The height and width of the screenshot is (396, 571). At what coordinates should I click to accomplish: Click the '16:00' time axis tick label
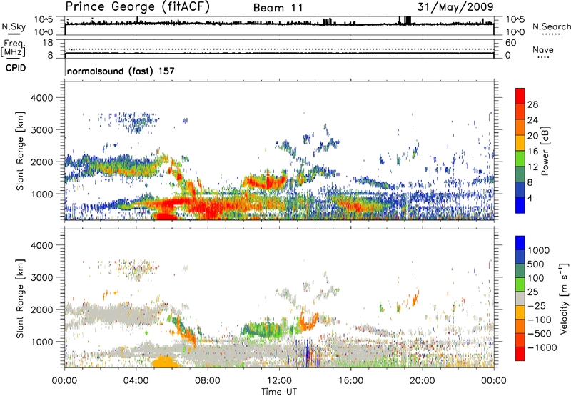(x=350, y=381)
